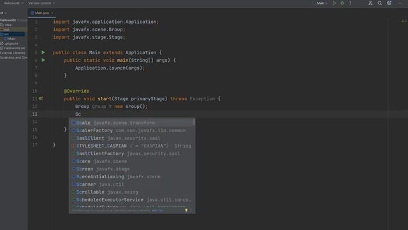Click the lightbulb icon in completion popup

[x=186, y=210]
